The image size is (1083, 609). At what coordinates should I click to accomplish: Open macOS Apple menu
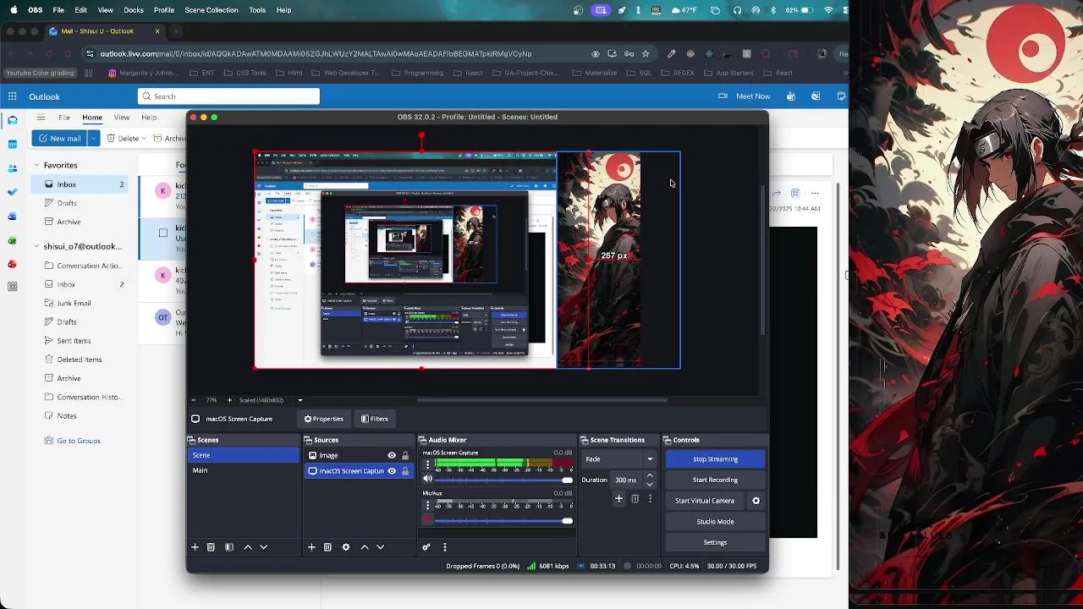[14, 10]
